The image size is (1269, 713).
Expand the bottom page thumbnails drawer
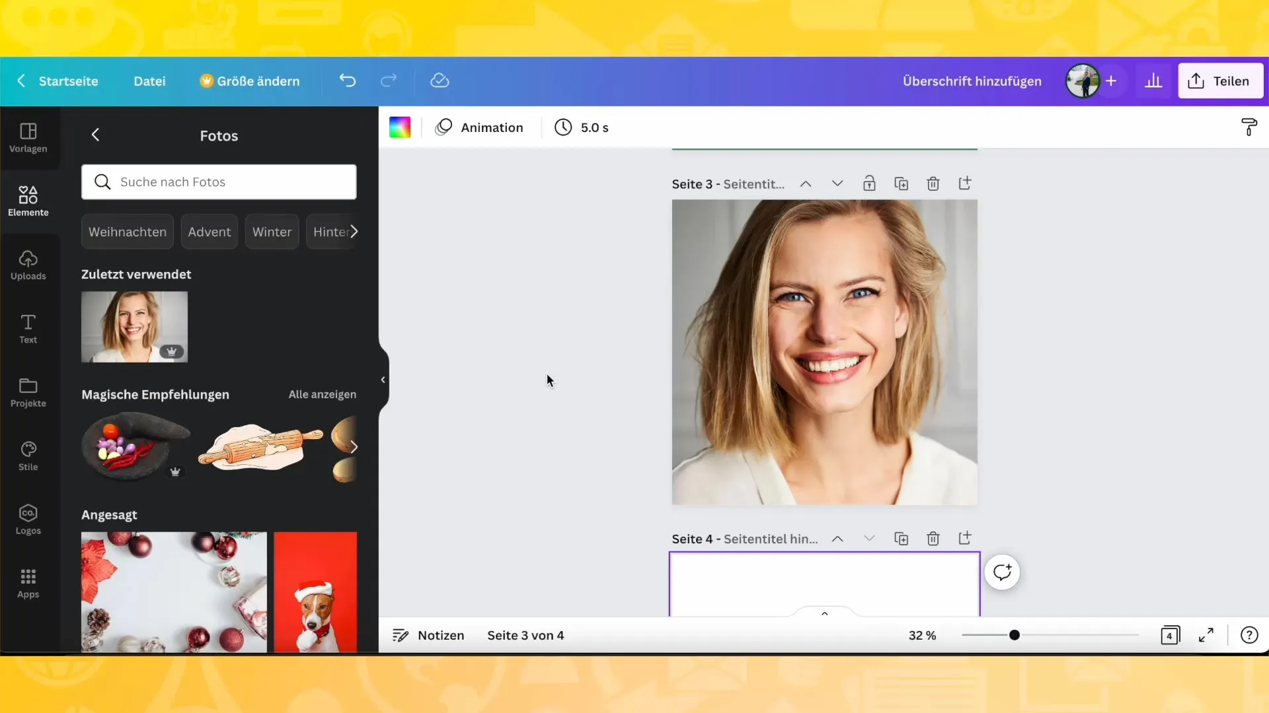coord(824,613)
